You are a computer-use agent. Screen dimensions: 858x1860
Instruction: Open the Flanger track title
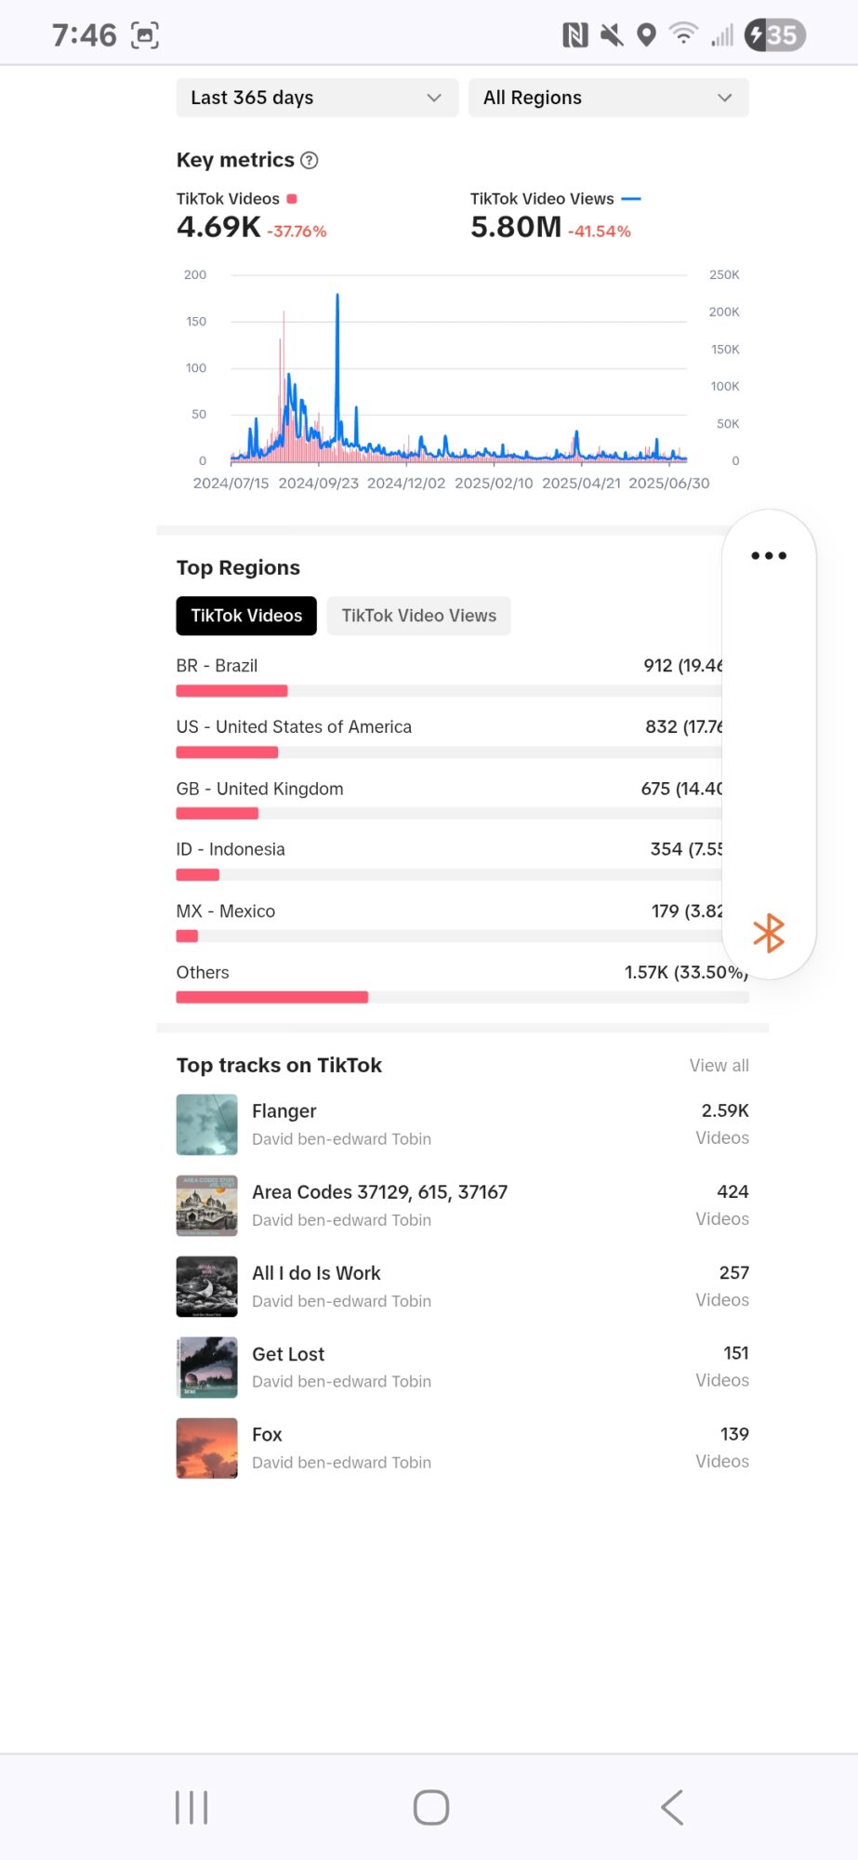click(x=284, y=1111)
